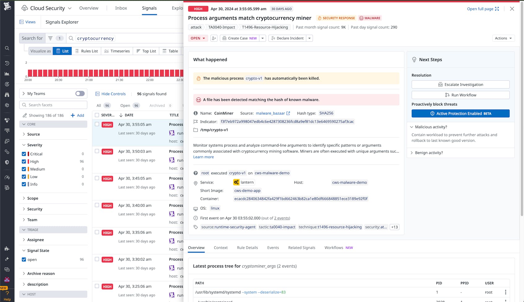Open the Help icon at the sidebar bottom
Viewport: 524px width, 302px height.
tap(7, 293)
